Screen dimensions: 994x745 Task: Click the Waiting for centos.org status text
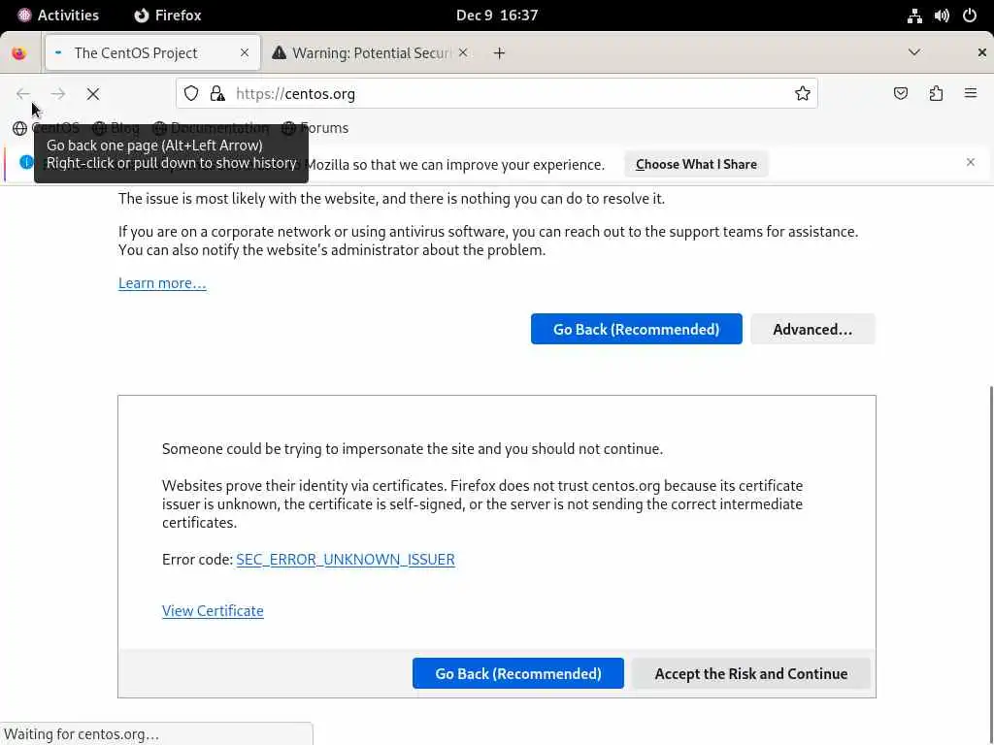coord(82,734)
